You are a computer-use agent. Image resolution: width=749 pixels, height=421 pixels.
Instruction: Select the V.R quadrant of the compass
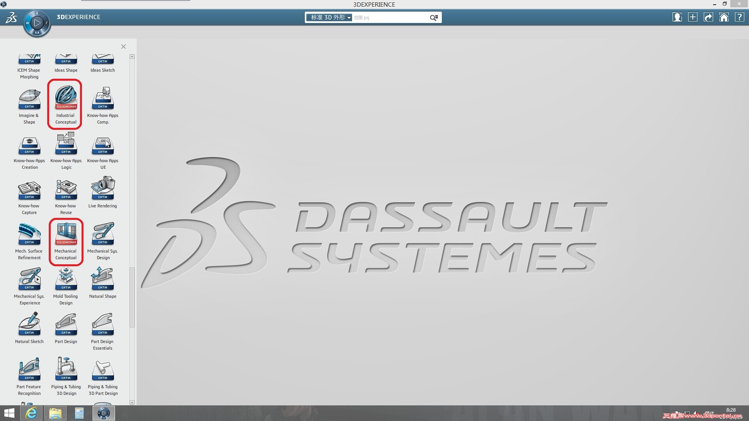coord(37,33)
